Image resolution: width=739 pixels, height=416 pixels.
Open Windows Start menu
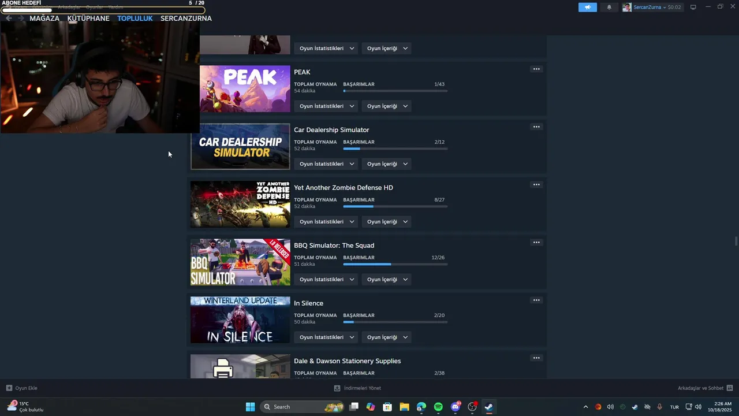tap(250, 407)
